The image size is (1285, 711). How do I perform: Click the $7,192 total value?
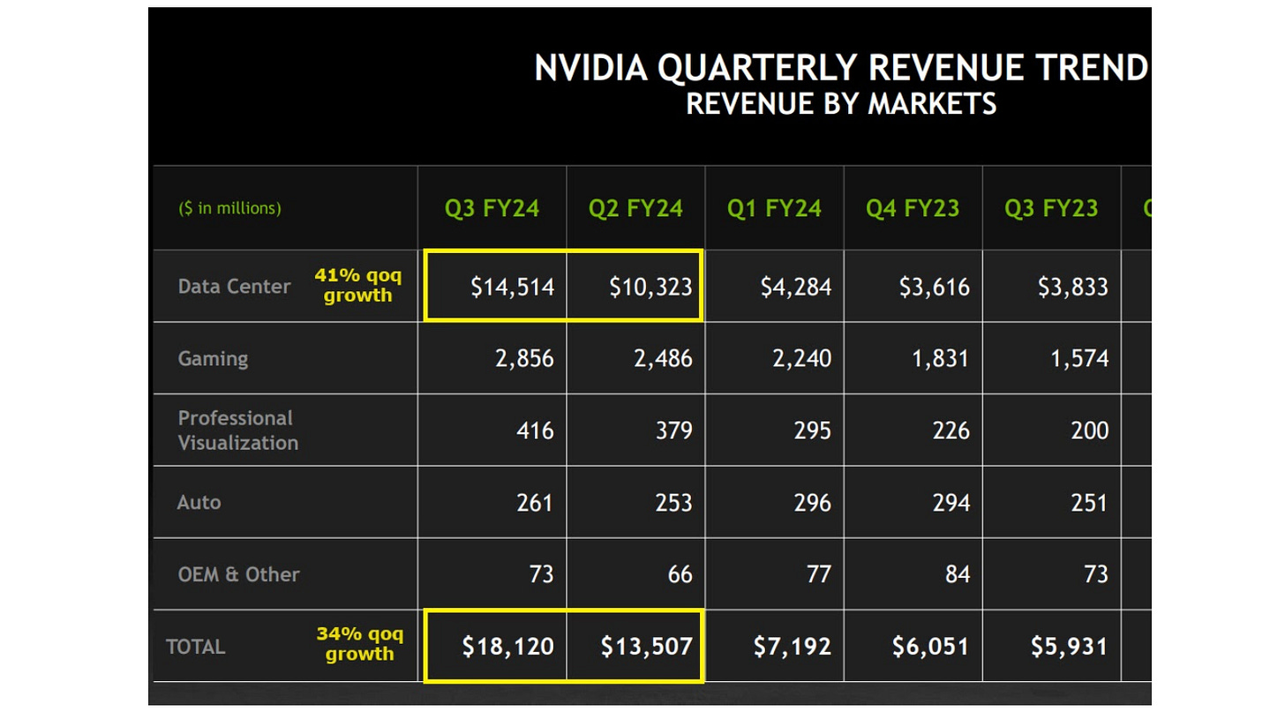pos(793,647)
